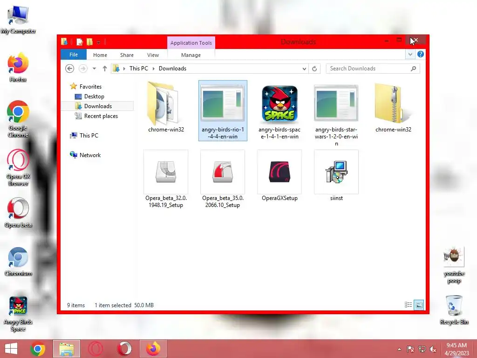Show hidden system tray icons
The image size is (477, 358).
pyautogui.click(x=399, y=349)
